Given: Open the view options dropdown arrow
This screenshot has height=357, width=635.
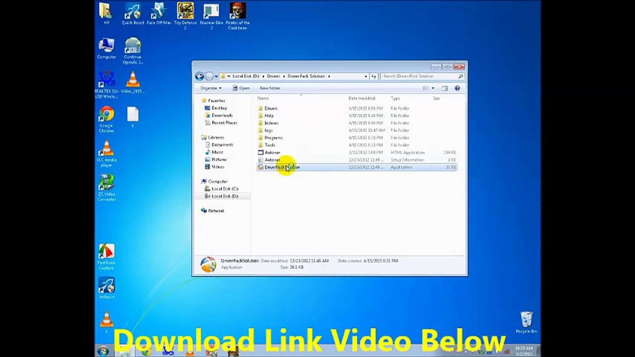Looking at the screenshot, I should click(433, 88).
